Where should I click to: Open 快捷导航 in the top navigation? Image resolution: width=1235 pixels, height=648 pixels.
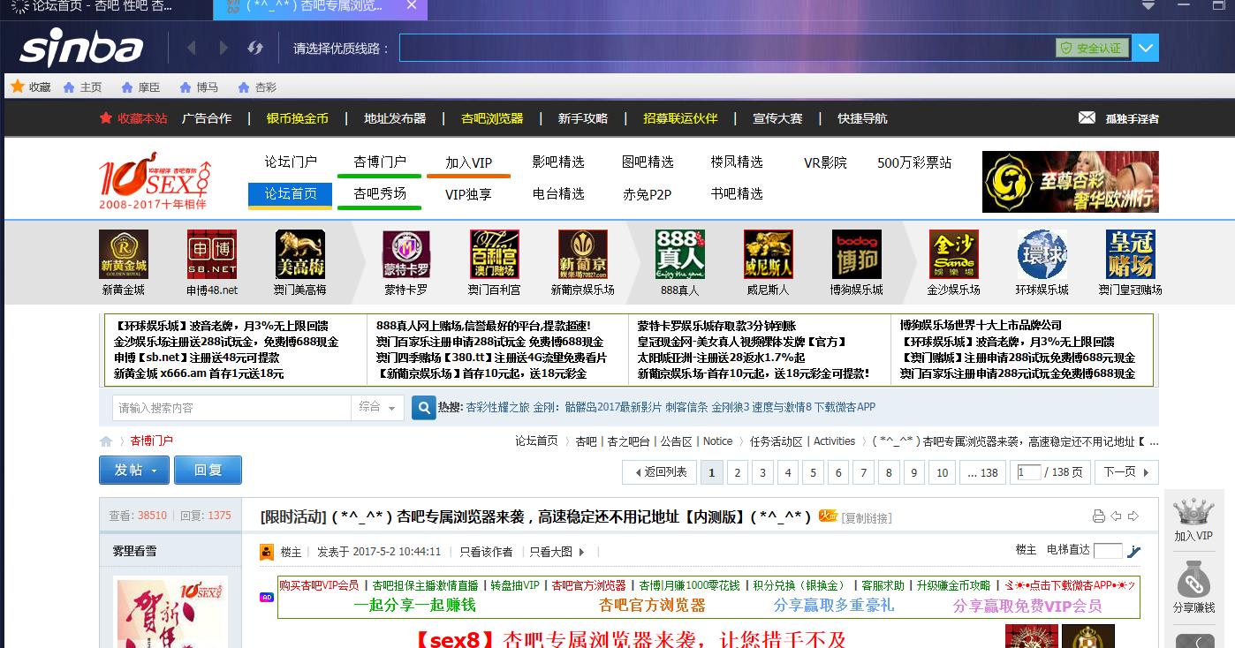pos(862,118)
